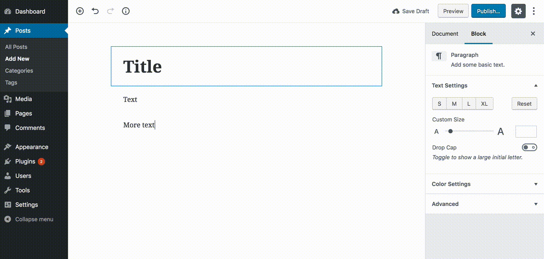Open the block inserter with the plus icon
This screenshot has width=544, height=259.
(79, 11)
